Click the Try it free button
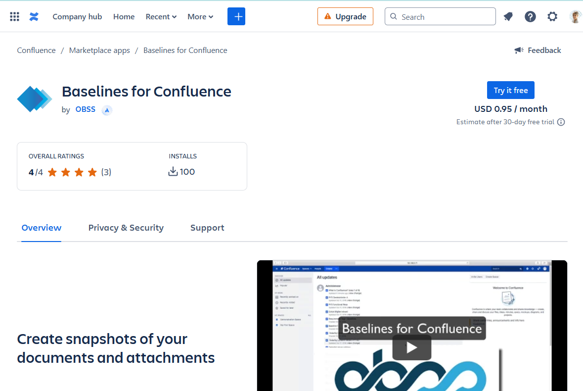Viewport: 583px width, 391px height. pyautogui.click(x=510, y=90)
